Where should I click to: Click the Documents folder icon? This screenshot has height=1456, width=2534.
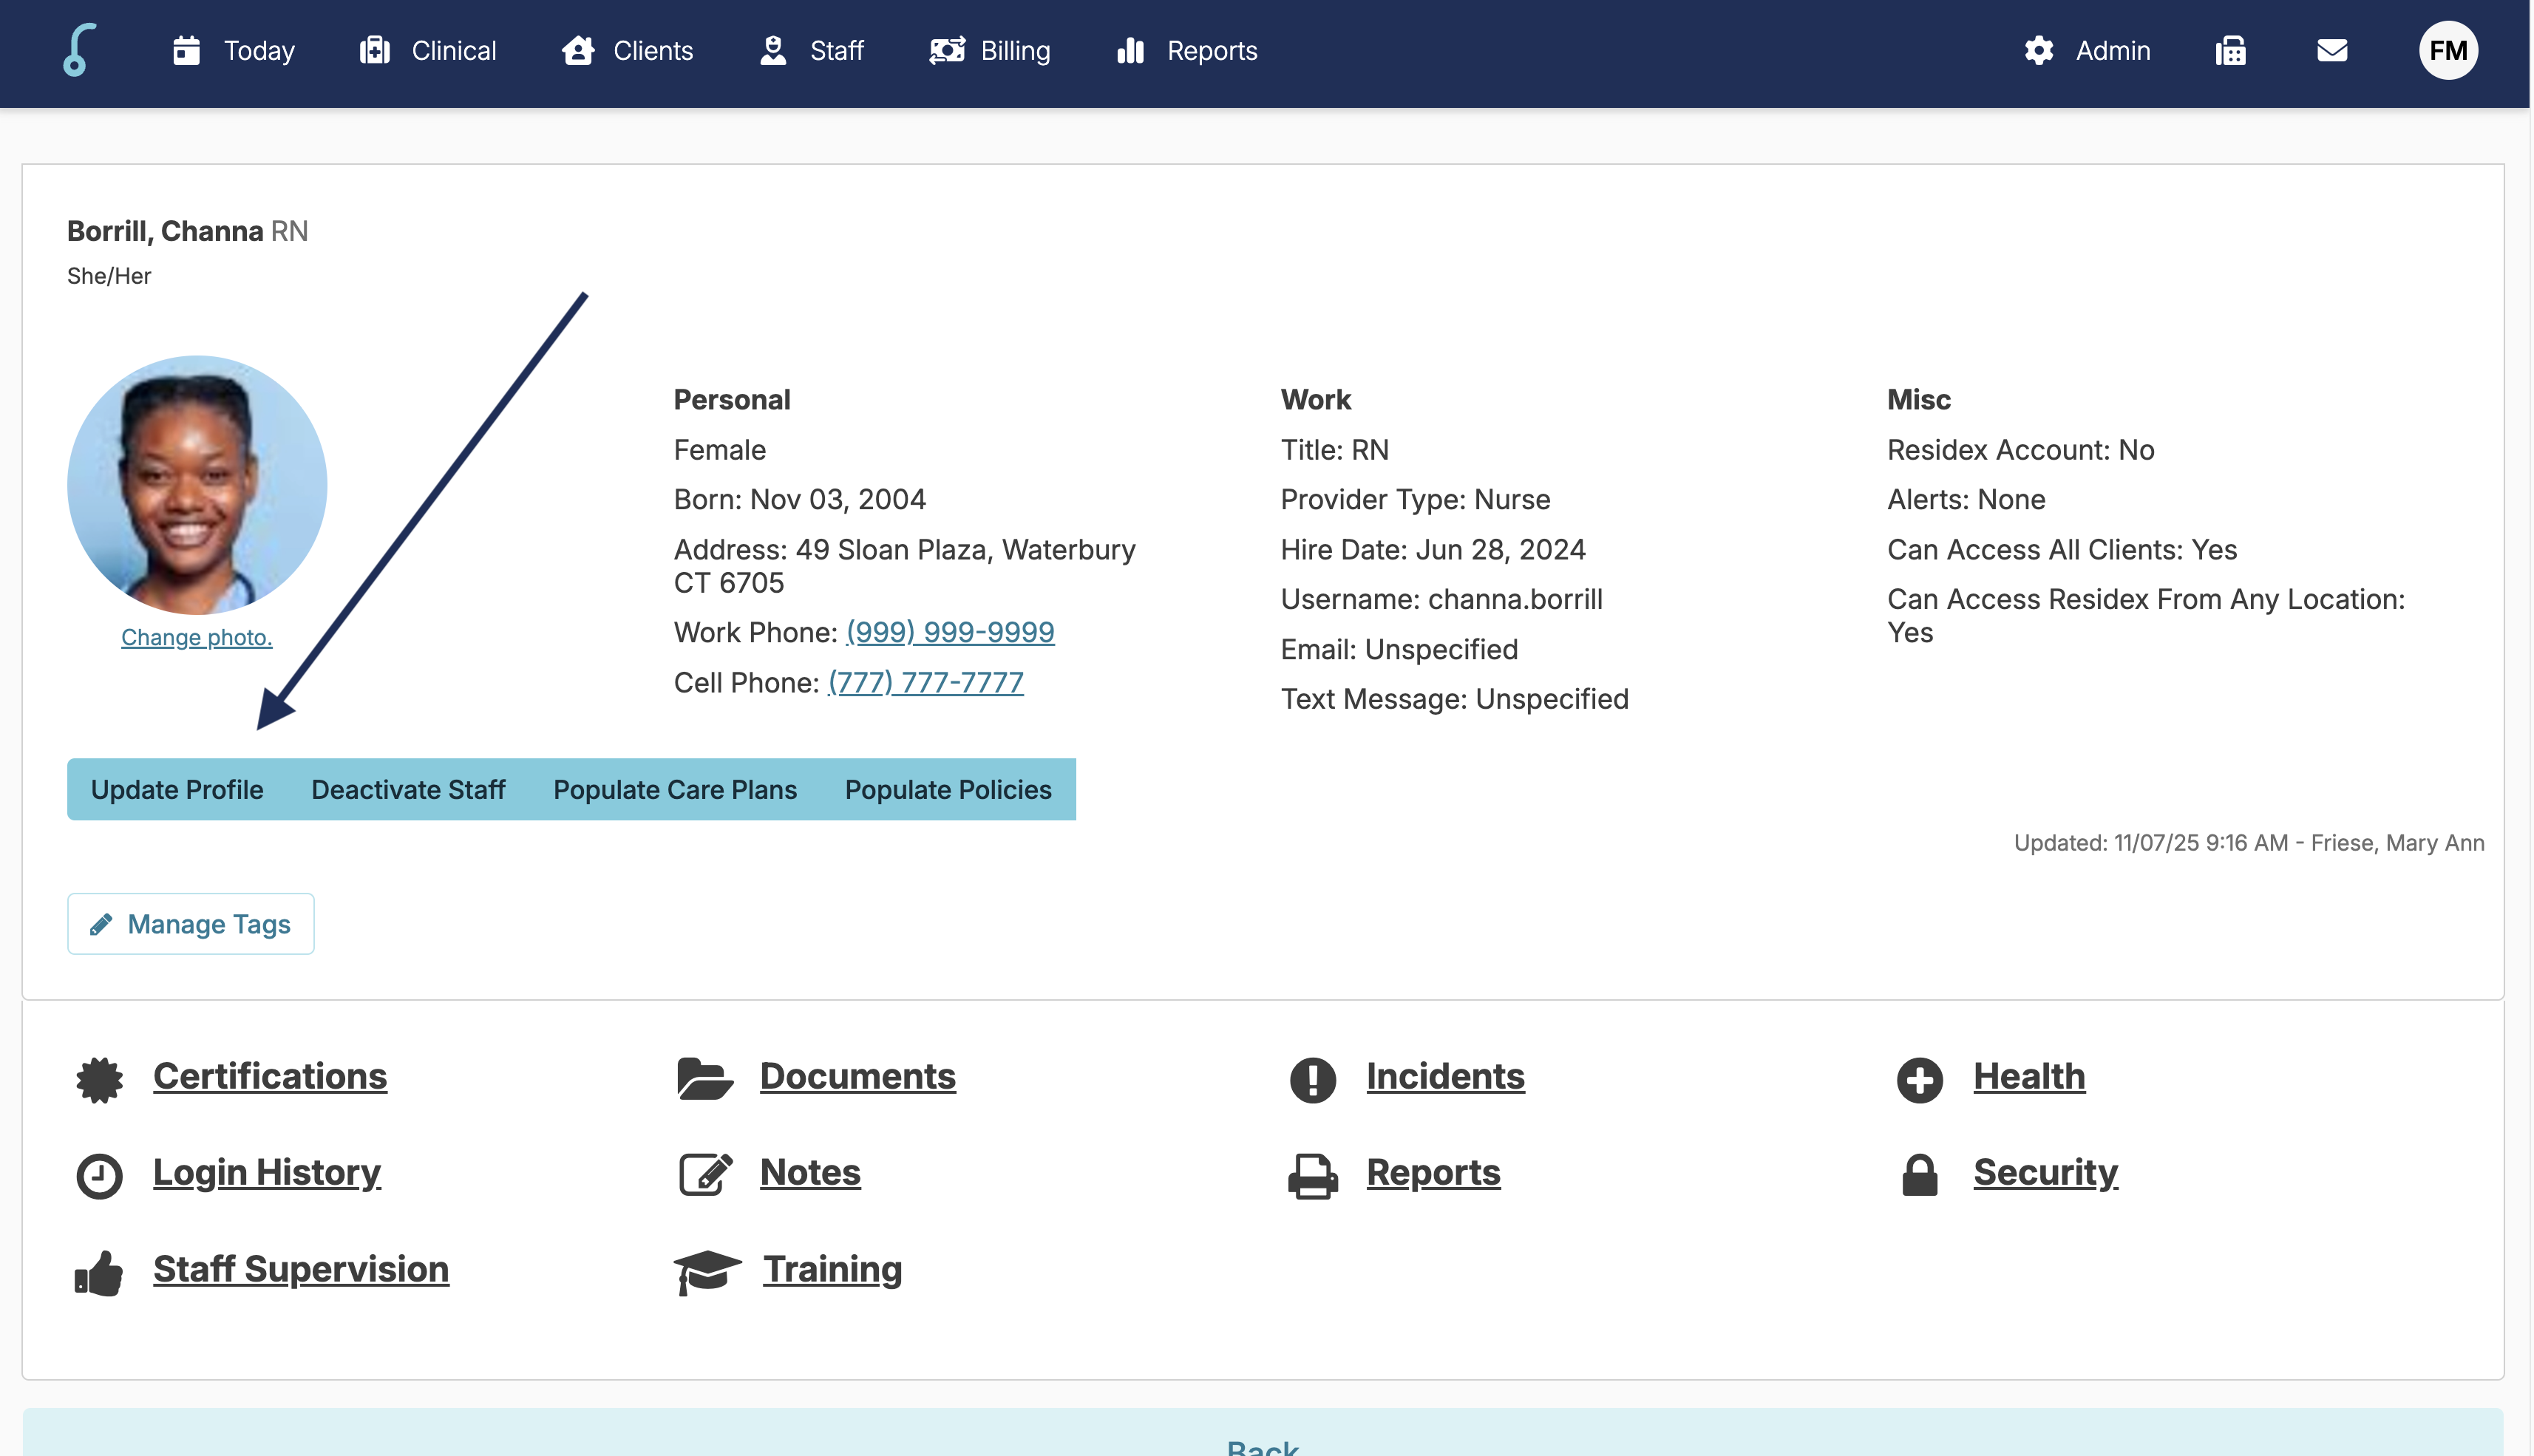[x=704, y=1080]
